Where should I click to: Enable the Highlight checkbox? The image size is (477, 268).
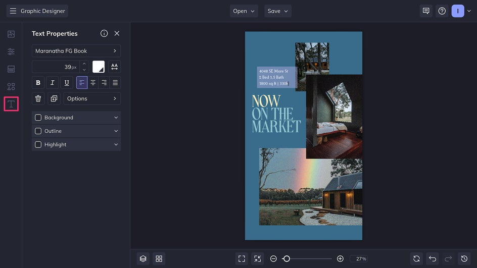point(38,145)
